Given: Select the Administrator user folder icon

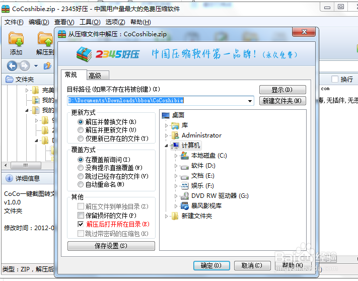Looking at the screenshot, I should (x=175, y=135).
